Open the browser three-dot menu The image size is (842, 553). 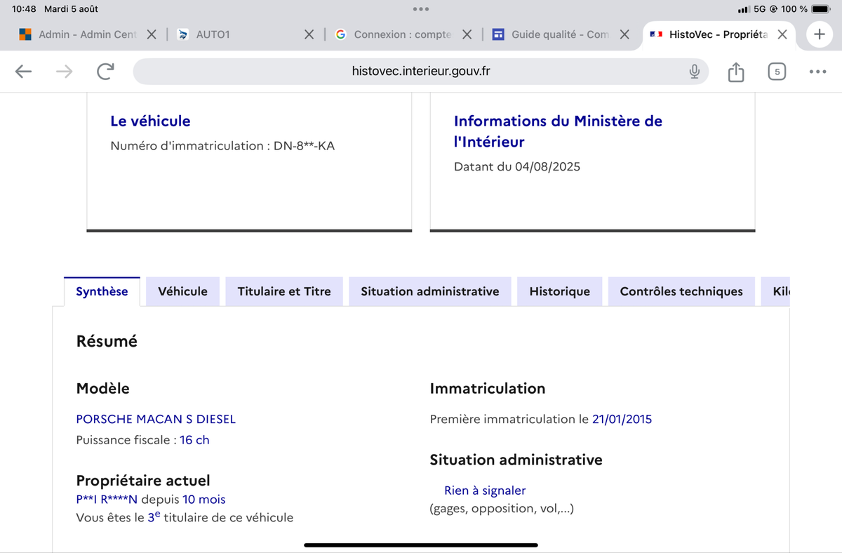817,72
